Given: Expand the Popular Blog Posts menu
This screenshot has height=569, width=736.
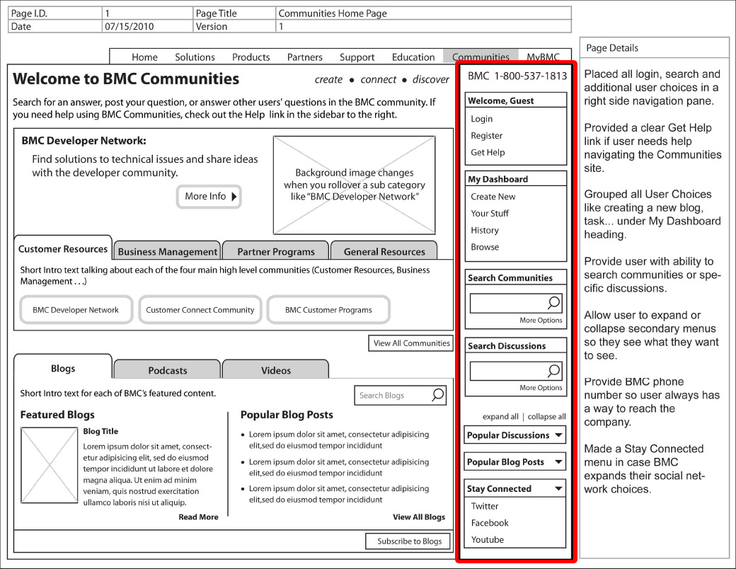Looking at the screenshot, I should [x=558, y=462].
